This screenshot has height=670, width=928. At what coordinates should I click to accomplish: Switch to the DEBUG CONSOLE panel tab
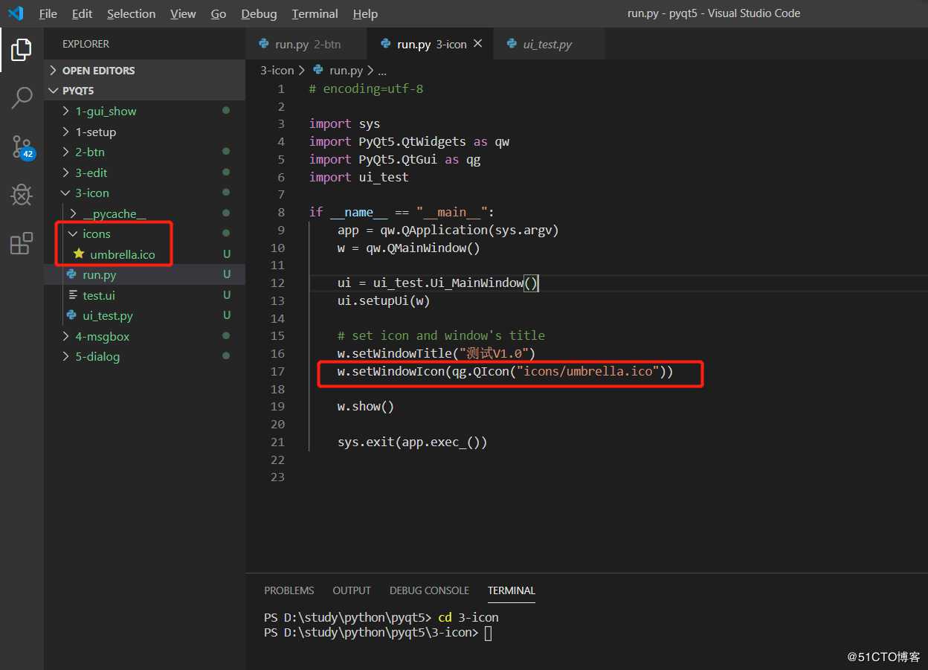429,590
